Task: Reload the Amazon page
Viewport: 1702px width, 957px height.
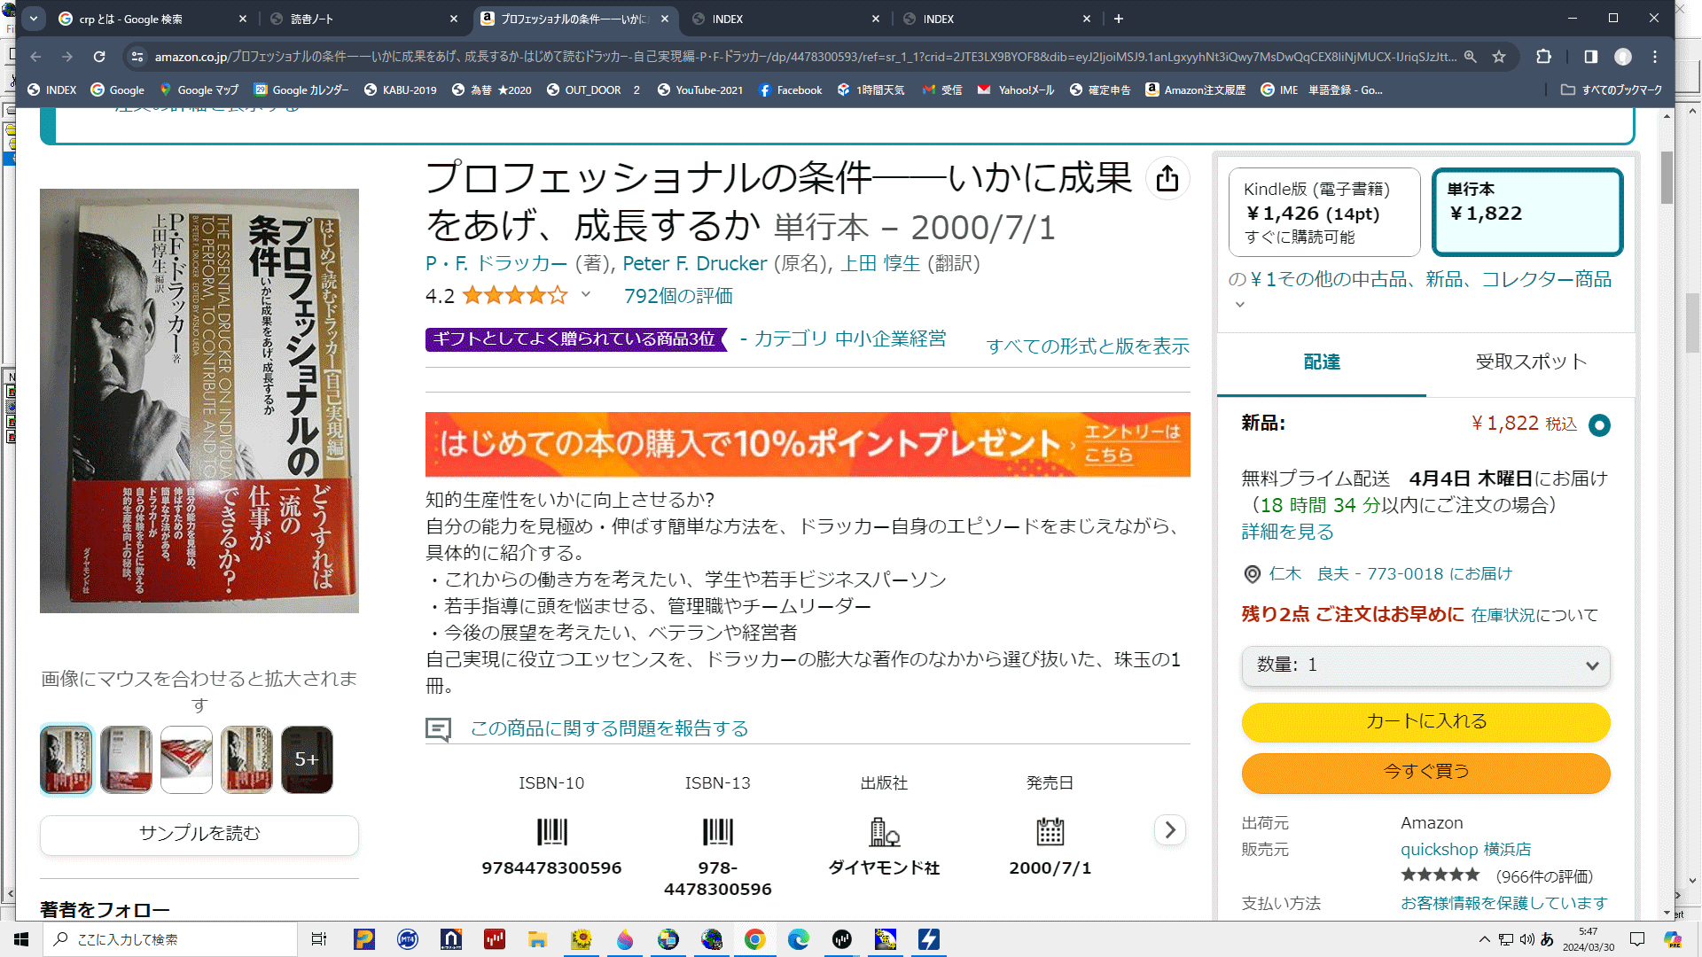Action: pos(99,57)
